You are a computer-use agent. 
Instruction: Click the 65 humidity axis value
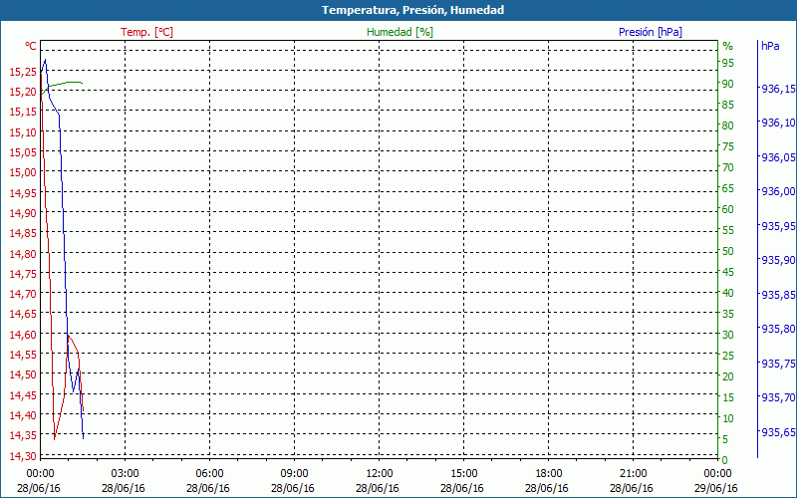pos(728,188)
